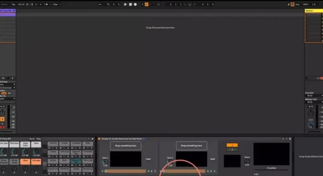Viewport: 323px width, 176px height.
Task: Click the tempo field showing 120.00
Action: tap(21, 4)
